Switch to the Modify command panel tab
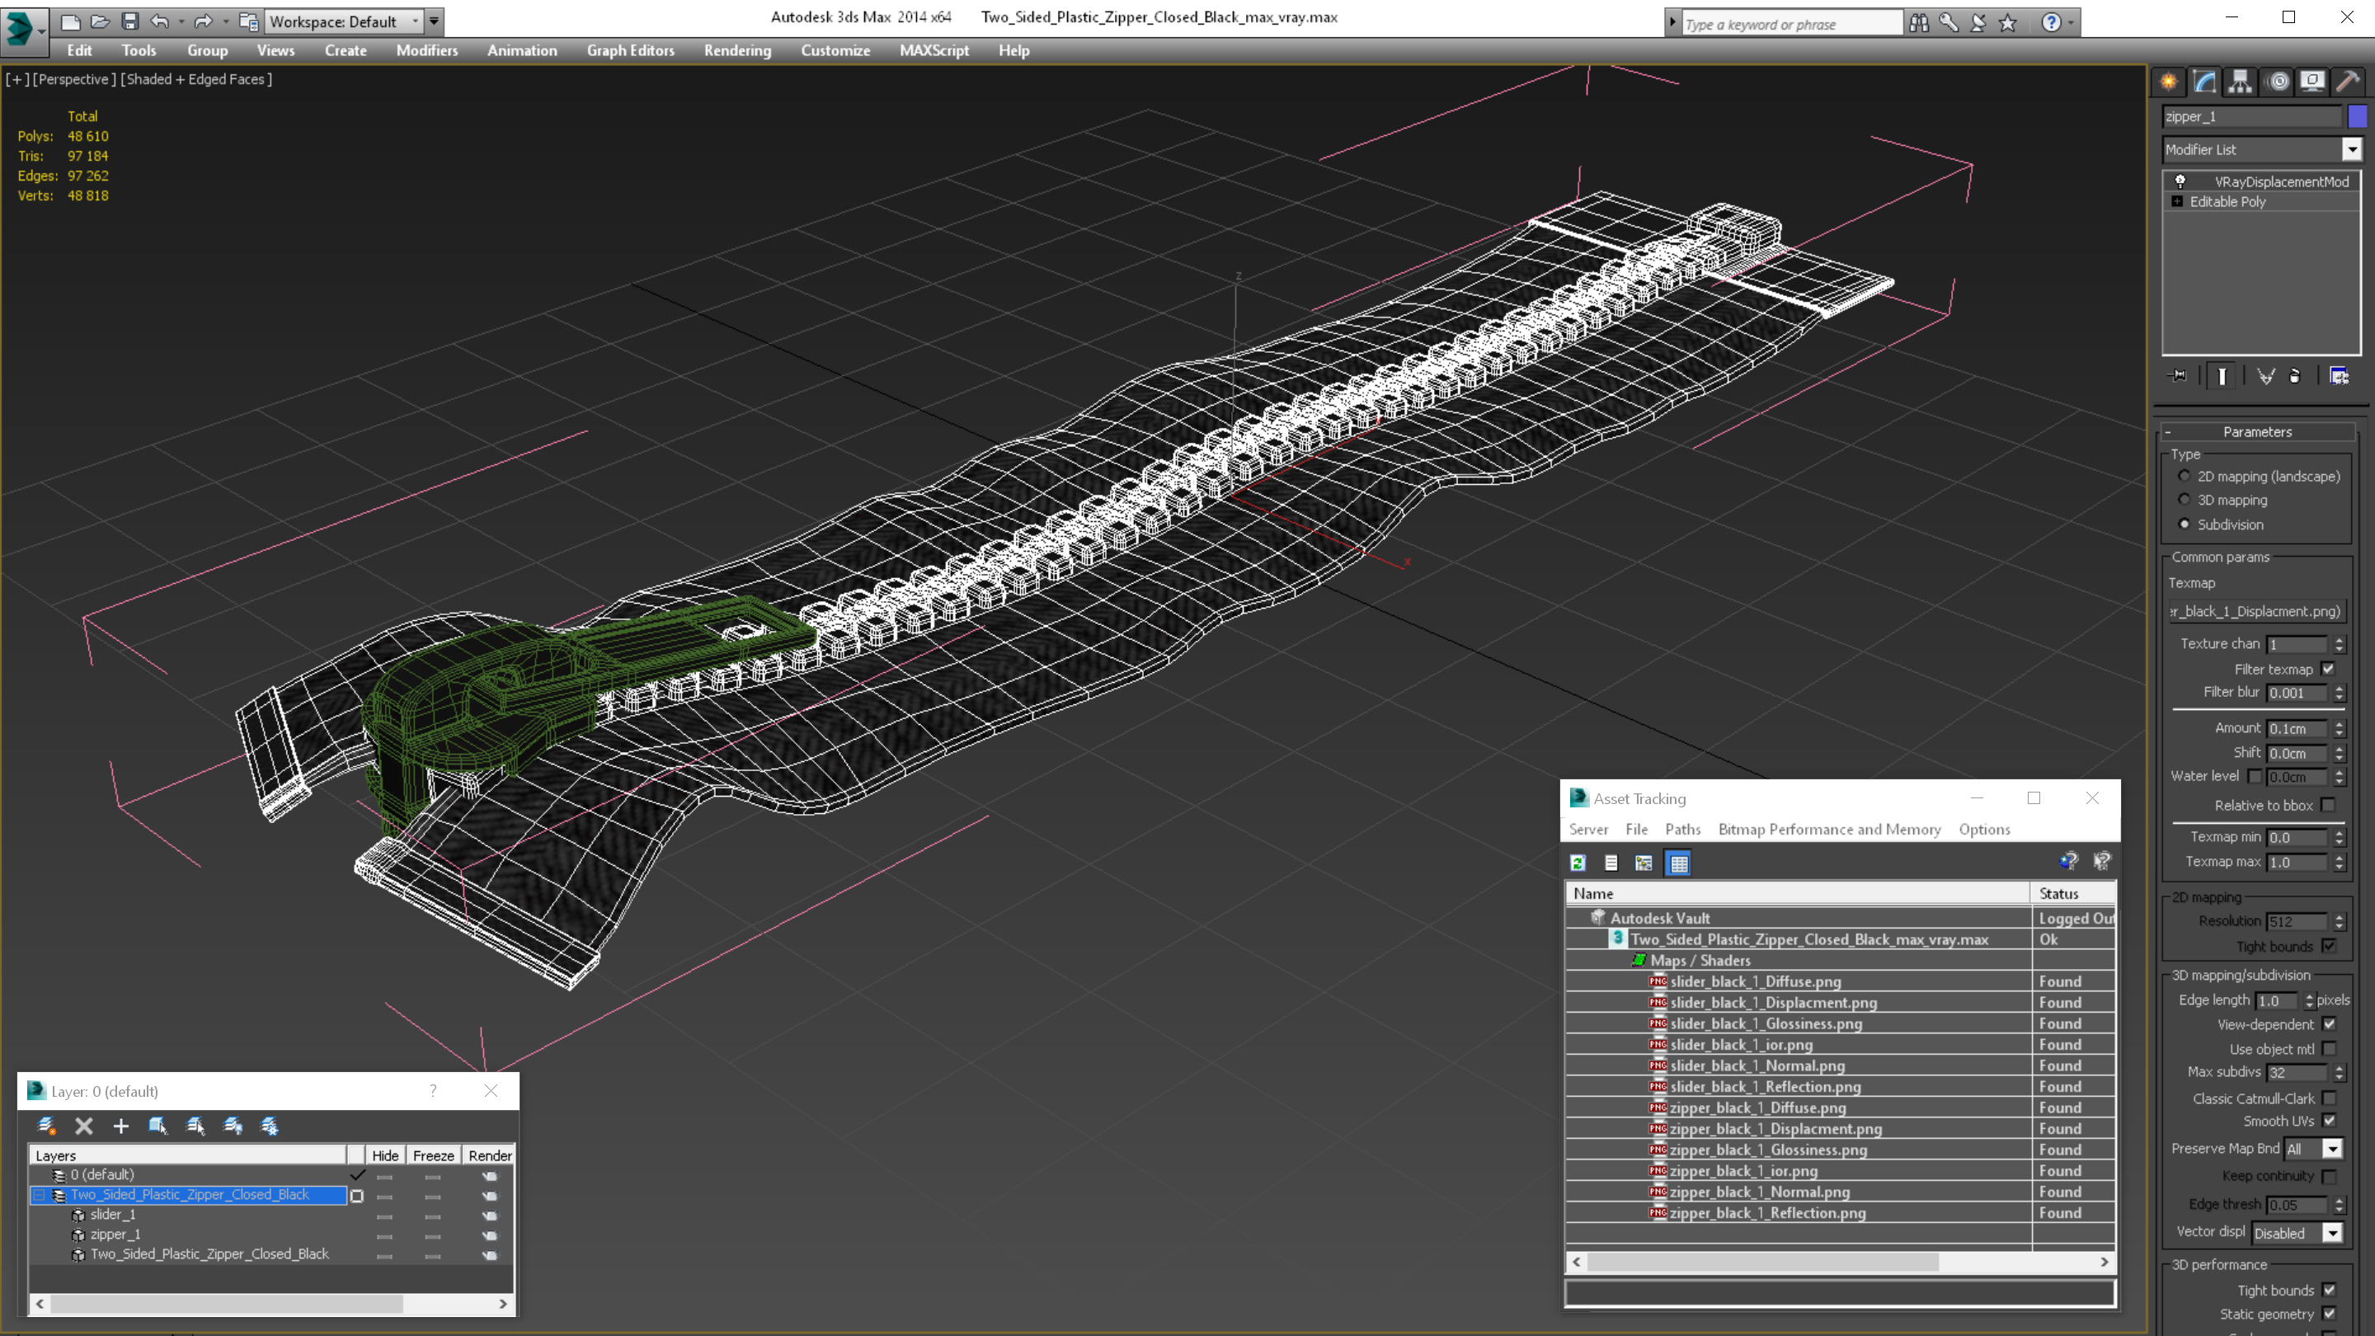 [2204, 82]
